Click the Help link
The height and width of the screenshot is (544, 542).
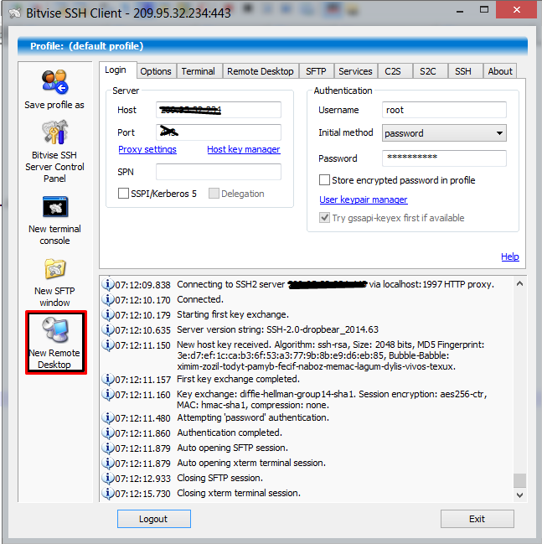coord(510,256)
